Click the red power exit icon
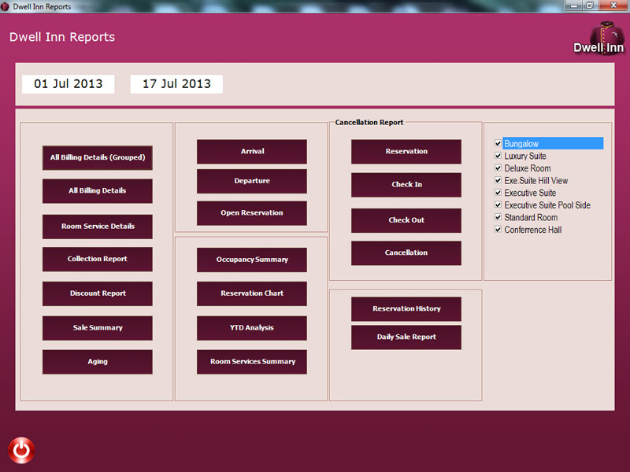 pyautogui.click(x=21, y=450)
